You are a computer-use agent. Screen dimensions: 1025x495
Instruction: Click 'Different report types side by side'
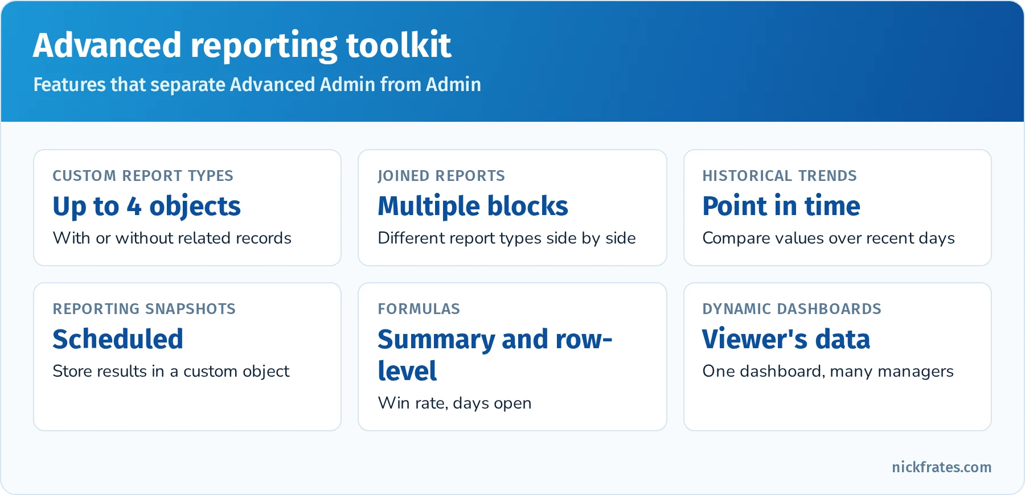[507, 238]
